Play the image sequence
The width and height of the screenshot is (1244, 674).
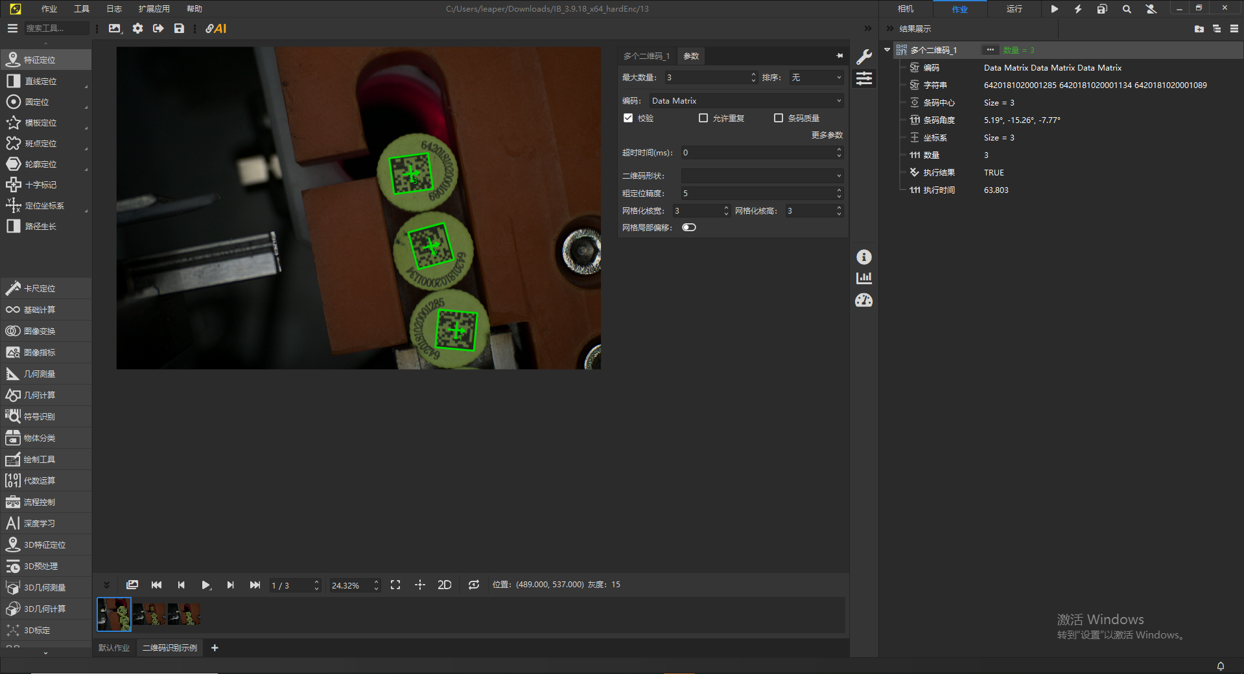pos(206,585)
